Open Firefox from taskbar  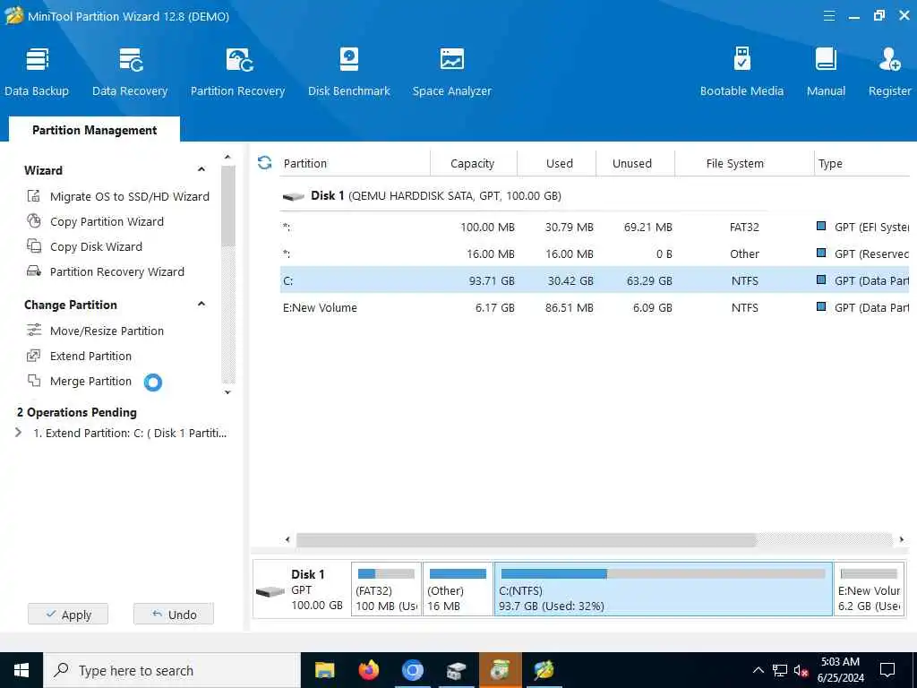click(368, 670)
